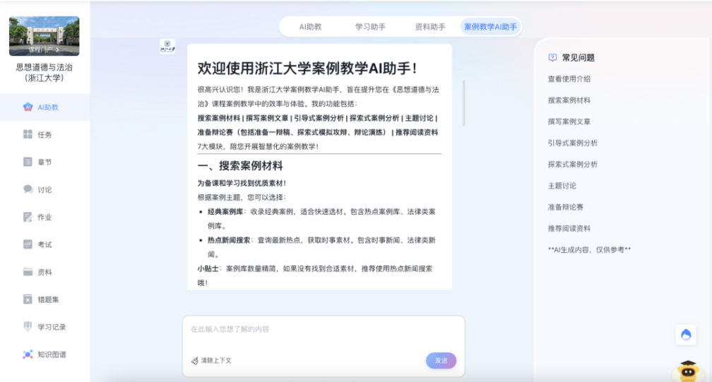Switch to the 资料助手 tab
712x382 pixels.
point(429,27)
